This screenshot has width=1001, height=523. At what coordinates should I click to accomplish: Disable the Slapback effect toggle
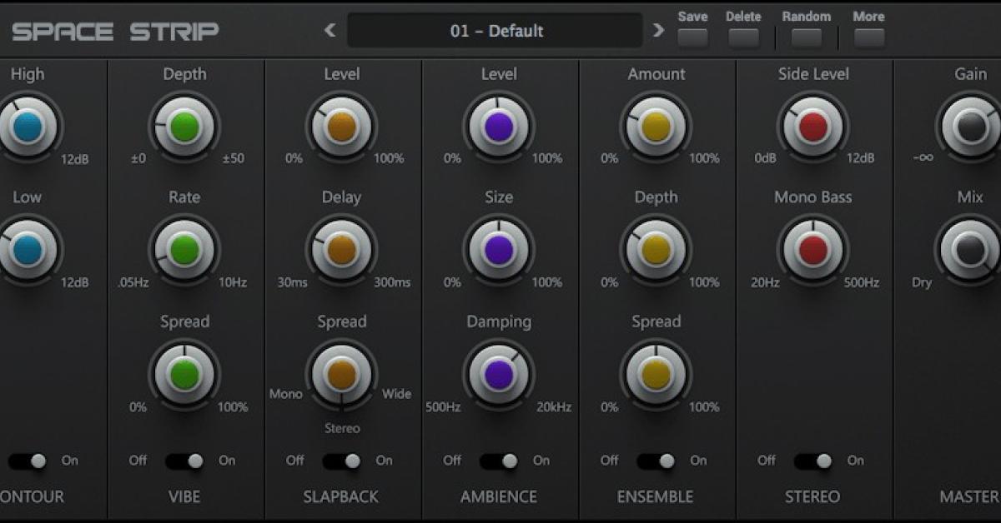[x=341, y=459]
